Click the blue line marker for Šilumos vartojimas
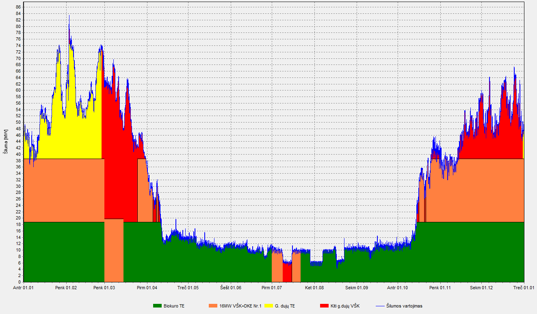The image size is (537, 314). 380,306
